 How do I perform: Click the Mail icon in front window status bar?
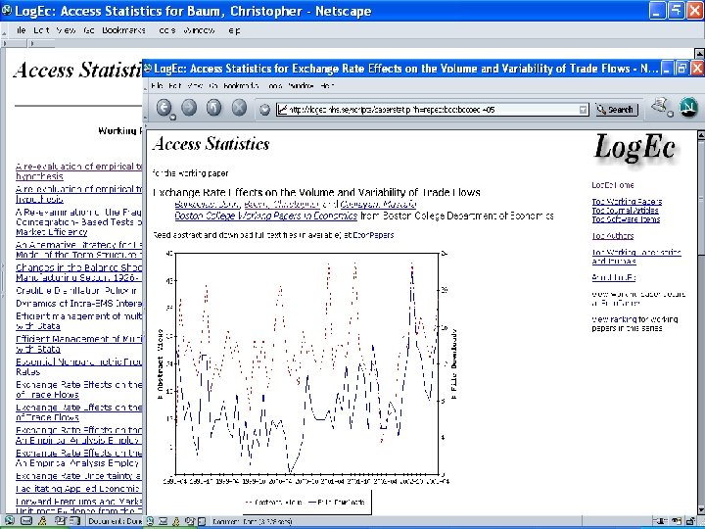coord(164,521)
